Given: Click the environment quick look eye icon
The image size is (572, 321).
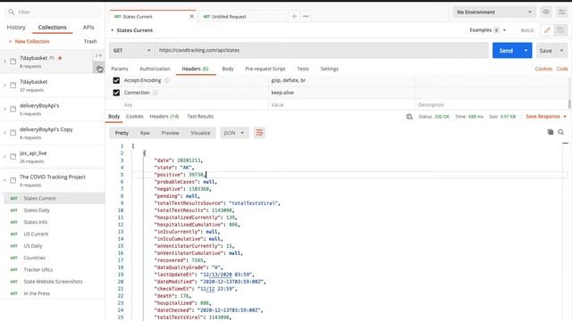Looking at the screenshot, I should click(546, 12).
